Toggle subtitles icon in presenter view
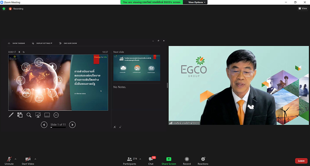Screen dimensions: 310x166 47,115
